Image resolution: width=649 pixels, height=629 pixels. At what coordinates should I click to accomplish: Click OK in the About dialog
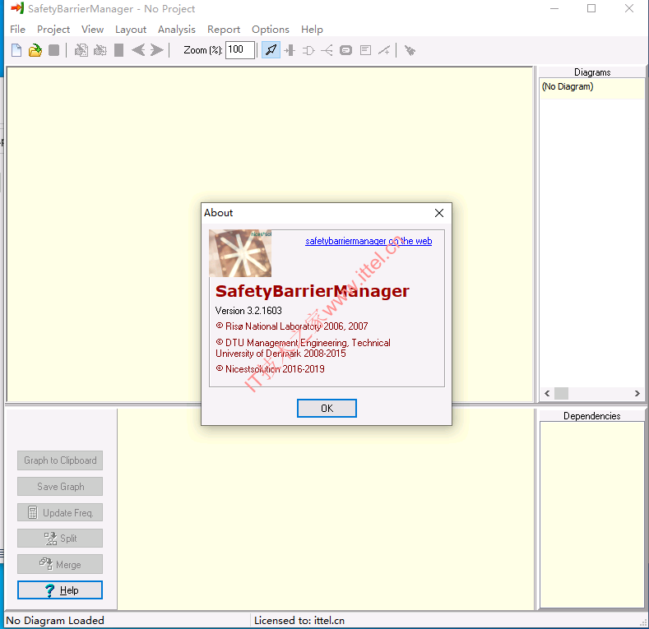pos(327,409)
